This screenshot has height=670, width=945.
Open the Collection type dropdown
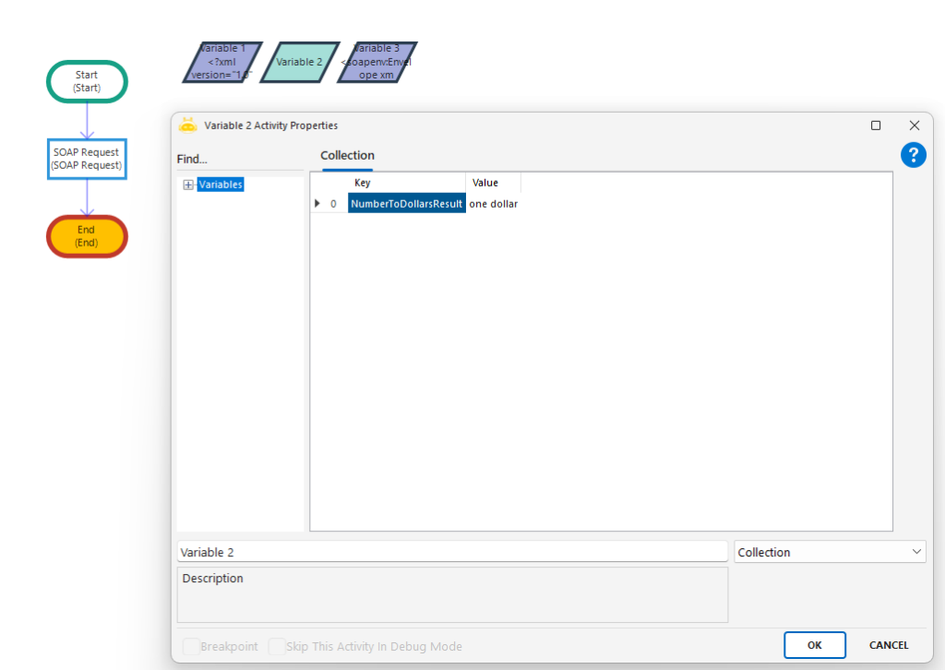coord(830,552)
